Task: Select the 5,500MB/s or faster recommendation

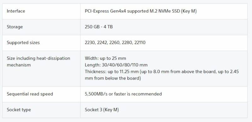Action: 123,94
